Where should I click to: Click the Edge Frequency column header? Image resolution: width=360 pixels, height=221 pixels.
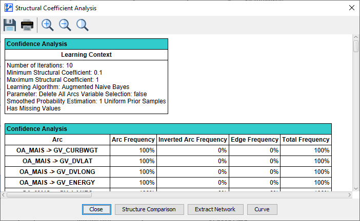pos(254,140)
